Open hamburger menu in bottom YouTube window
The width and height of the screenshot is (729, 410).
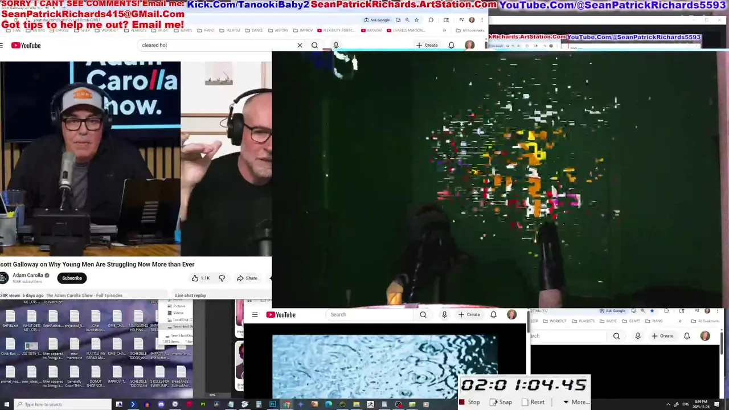click(x=255, y=314)
